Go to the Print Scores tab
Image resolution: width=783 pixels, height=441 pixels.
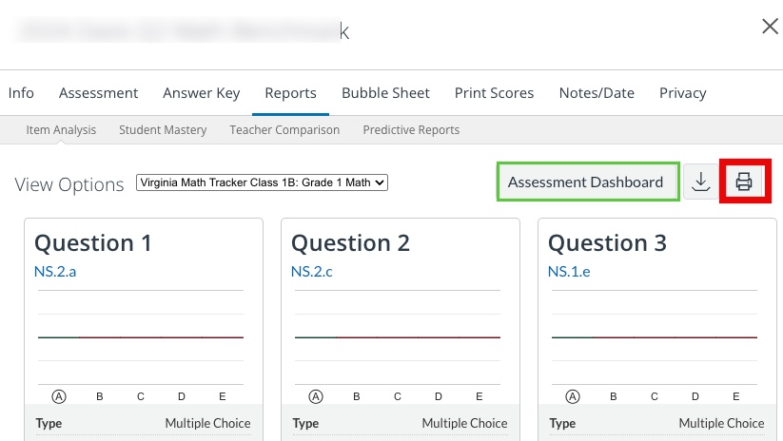coord(494,93)
